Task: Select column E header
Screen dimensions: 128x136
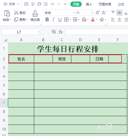Action: (x=99, y=40)
